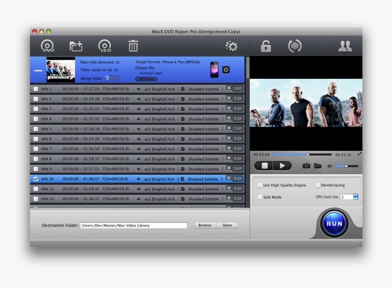Enable Safe Mode checkbox
The width and height of the screenshot is (392, 288).
tap(260, 197)
